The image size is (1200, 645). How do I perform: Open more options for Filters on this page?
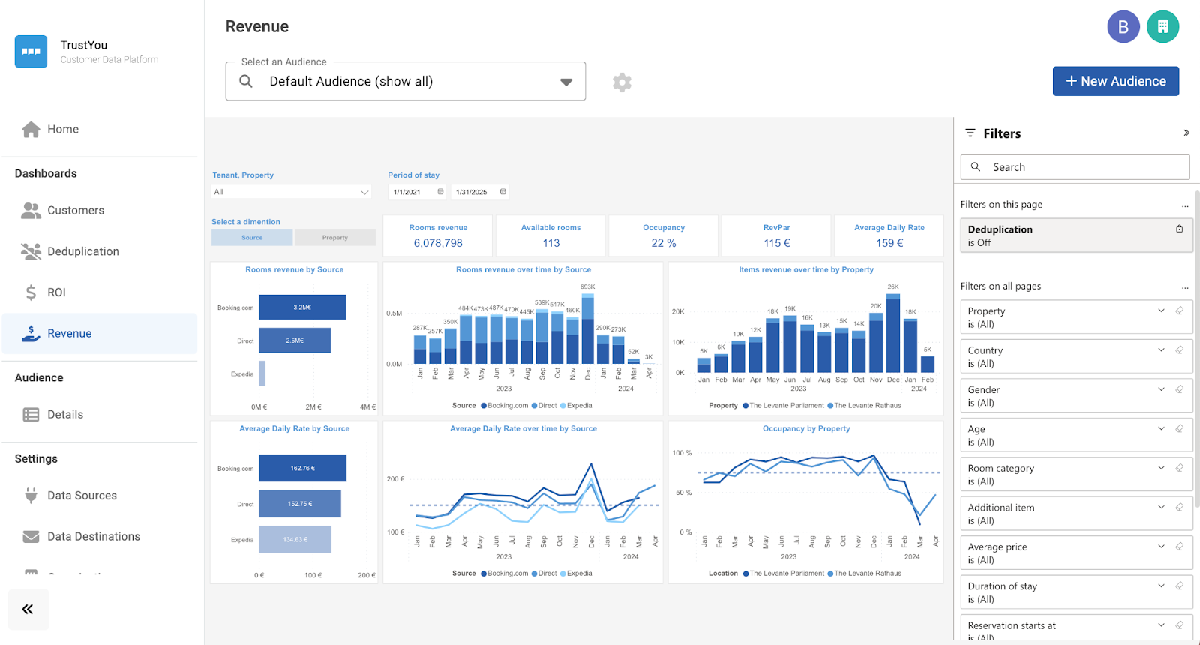coord(1185,205)
